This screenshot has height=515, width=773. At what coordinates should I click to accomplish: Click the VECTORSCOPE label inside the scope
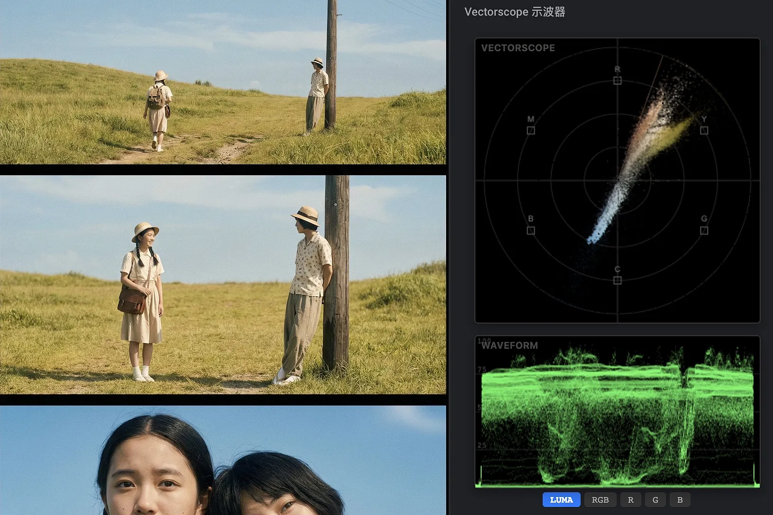(518, 48)
